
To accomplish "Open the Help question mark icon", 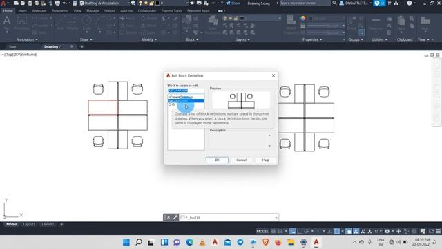I will 410,3.
